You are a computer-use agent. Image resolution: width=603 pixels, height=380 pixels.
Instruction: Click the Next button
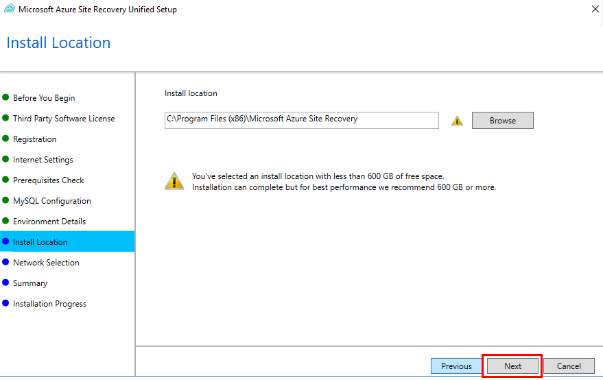click(512, 366)
